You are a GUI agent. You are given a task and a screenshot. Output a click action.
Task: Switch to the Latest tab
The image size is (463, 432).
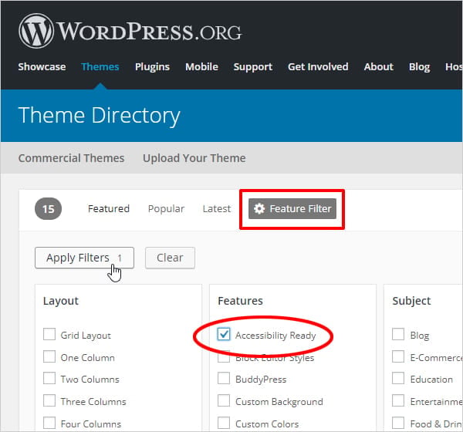click(x=217, y=209)
